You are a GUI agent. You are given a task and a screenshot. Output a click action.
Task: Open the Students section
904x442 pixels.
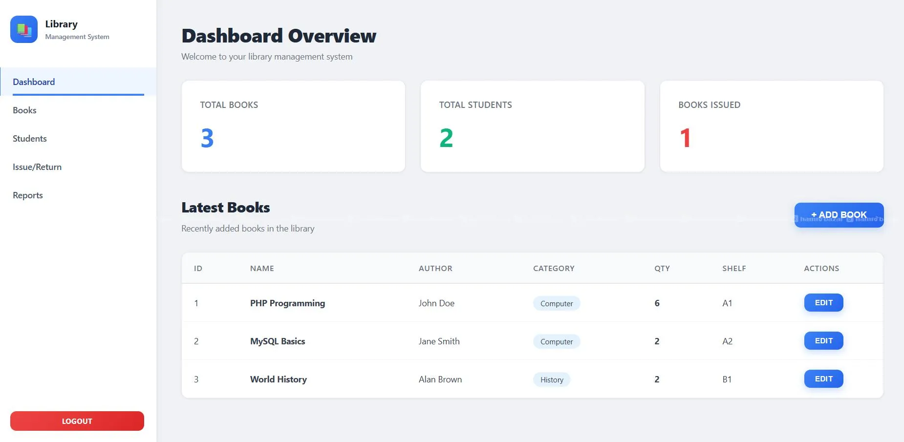click(x=30, y=139)
